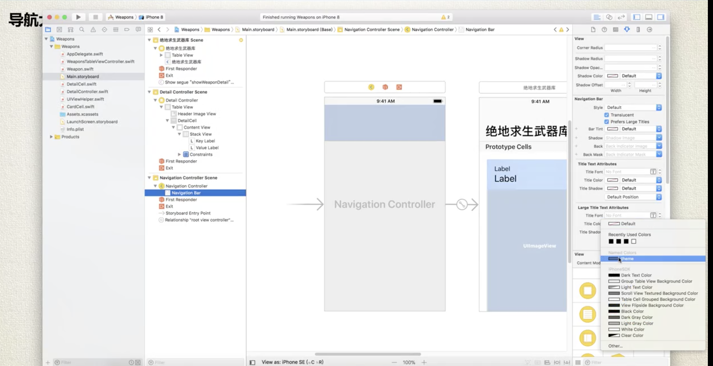Collapse the Navigation Controller Scene in outline
The width and height of the screenshot is (713, 366).
pos(149,178)
